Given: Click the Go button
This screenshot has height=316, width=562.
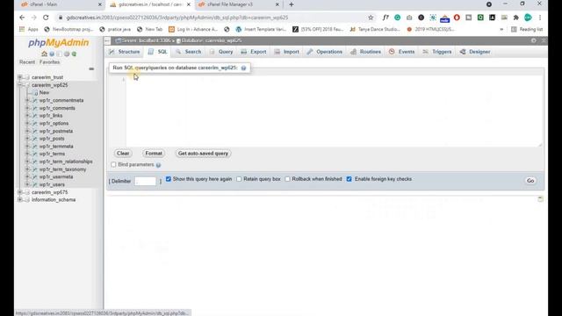Looking at the screenshot, I should tap(530, 181).
